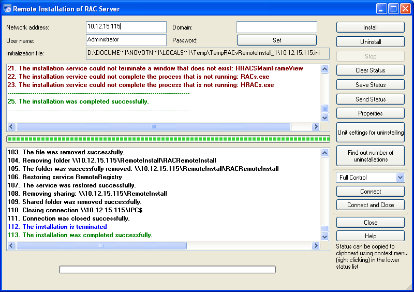Find out number of uninstallations

370,156
